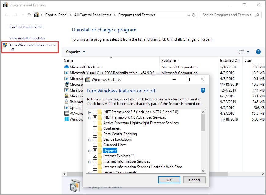Image resolution: width=266 pixels, height=195 pixels.
Task: Expand Internet Information Services node
Action: point(90,162)
